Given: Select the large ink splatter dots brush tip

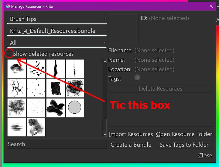Looking at the screenshot, I should point(36,69).
